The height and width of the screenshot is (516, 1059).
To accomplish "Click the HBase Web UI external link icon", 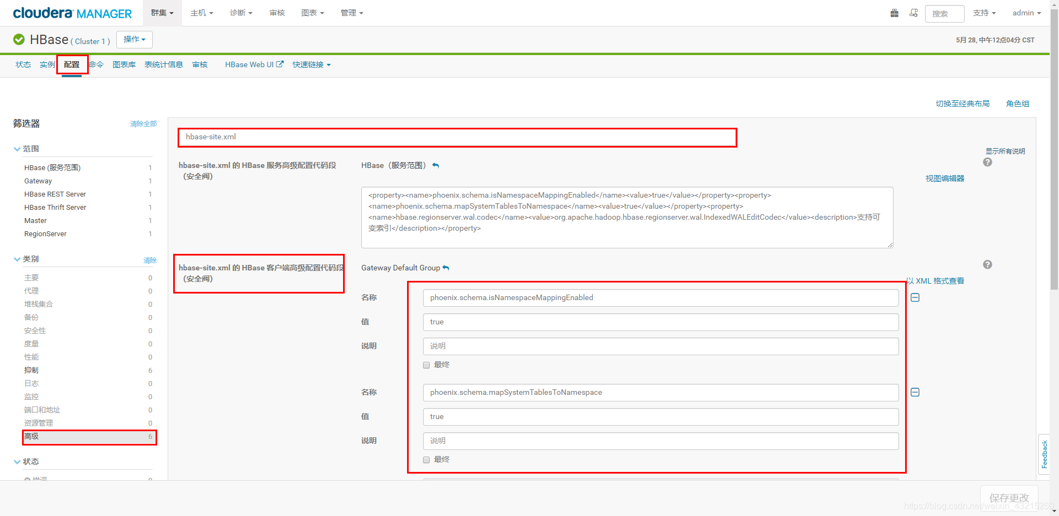I will (x=280, y=64).
